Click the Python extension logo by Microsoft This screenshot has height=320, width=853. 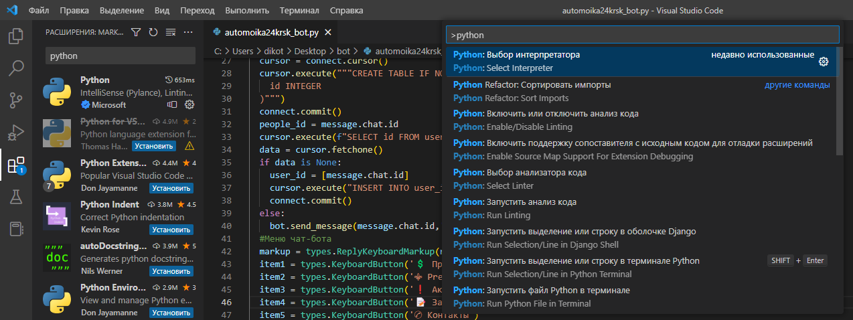click(57, 92)
